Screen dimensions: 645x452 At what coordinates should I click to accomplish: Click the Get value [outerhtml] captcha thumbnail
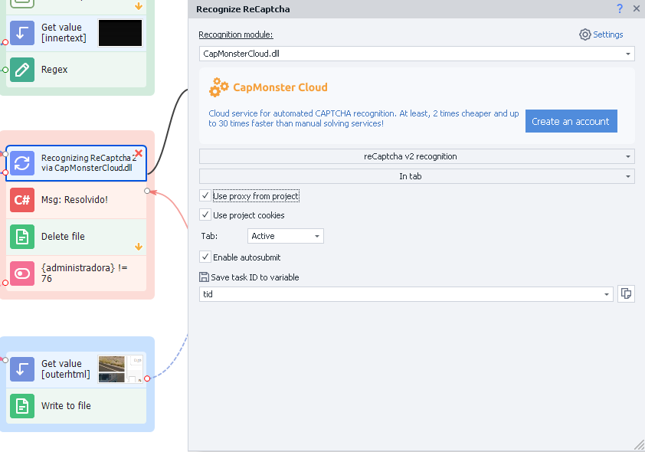click(x=121, y=369)
